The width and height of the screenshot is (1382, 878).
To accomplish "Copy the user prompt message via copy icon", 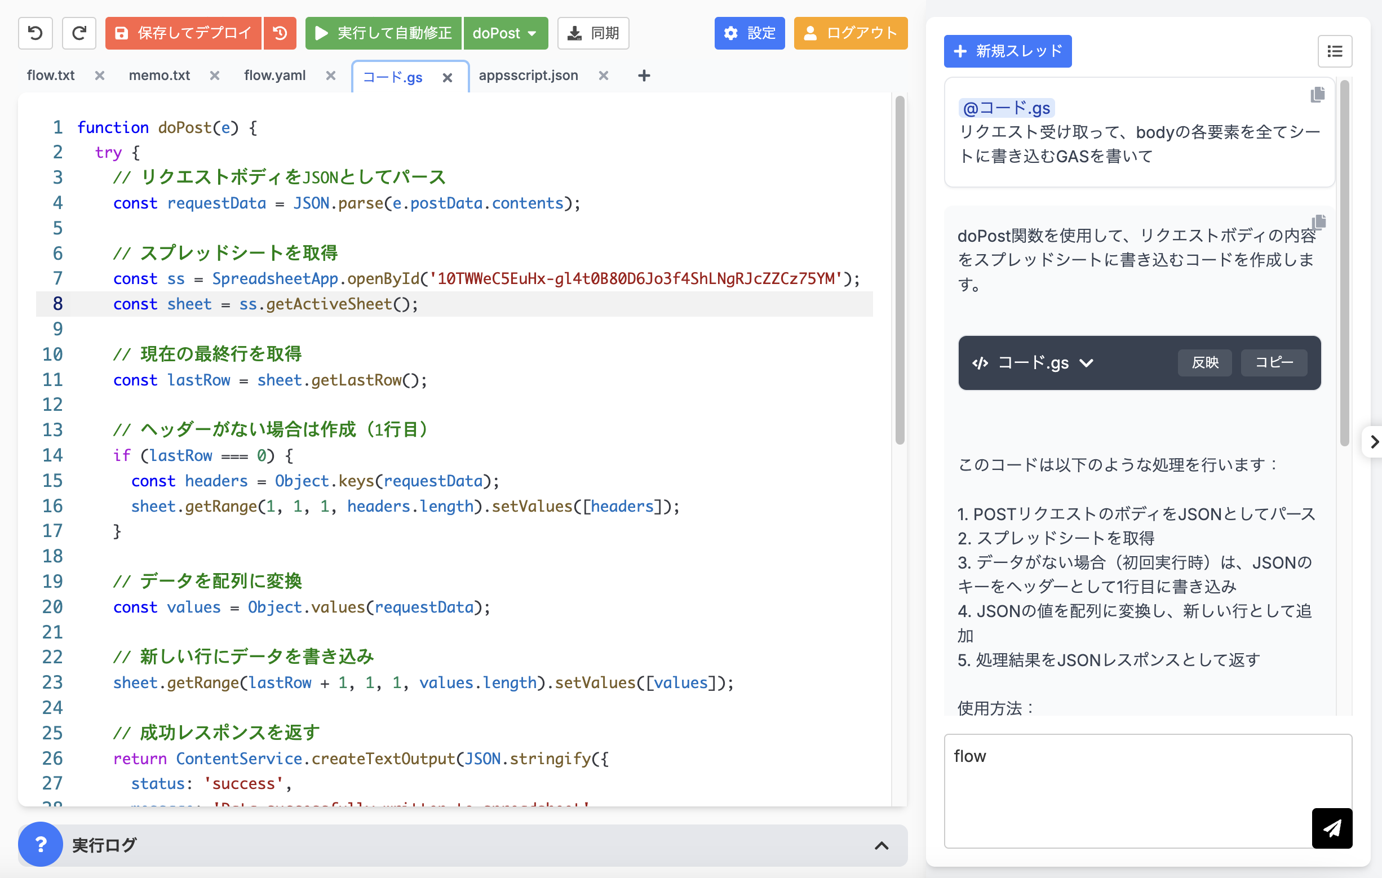I will click(x=1317, y=95).
